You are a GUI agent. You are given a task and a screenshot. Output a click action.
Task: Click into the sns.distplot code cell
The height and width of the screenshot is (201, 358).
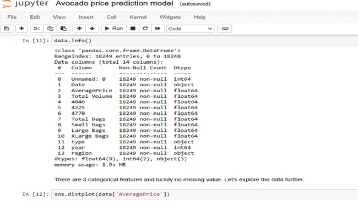(204, 194)
